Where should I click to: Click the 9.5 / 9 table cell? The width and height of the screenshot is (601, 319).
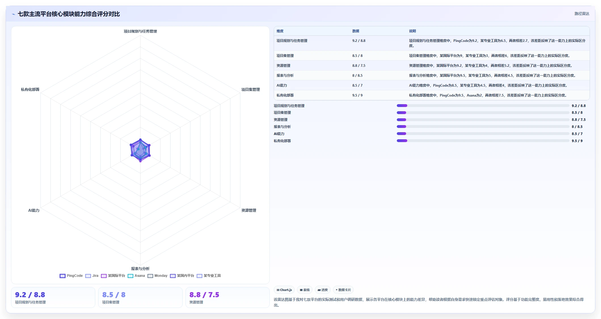coord(357,95)
